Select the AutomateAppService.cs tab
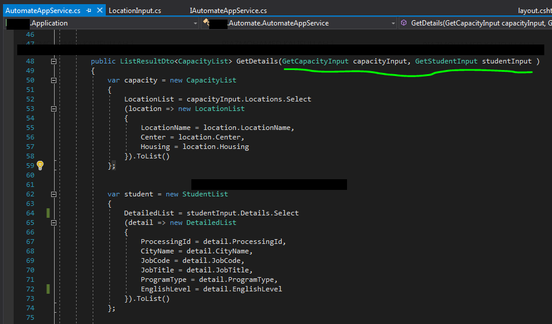The width and height of the screenshot is (552, 324). [43, 11]
